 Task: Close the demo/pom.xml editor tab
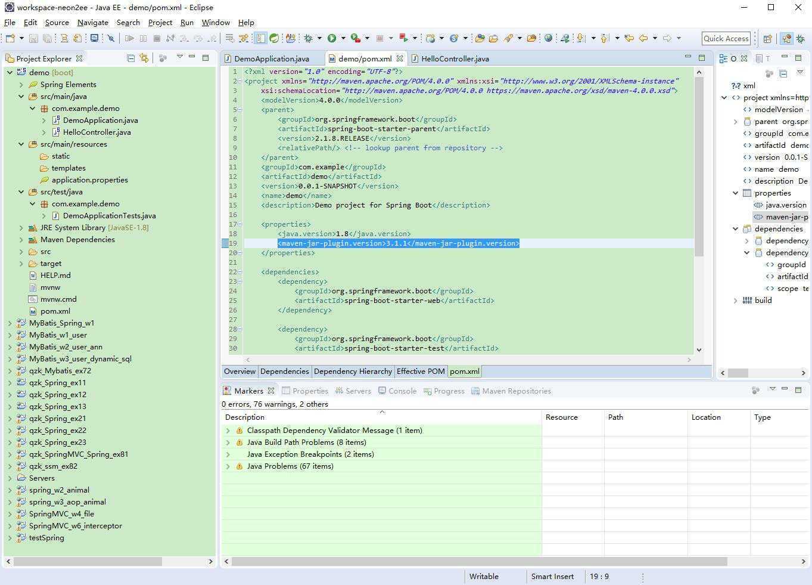[400, 58]
